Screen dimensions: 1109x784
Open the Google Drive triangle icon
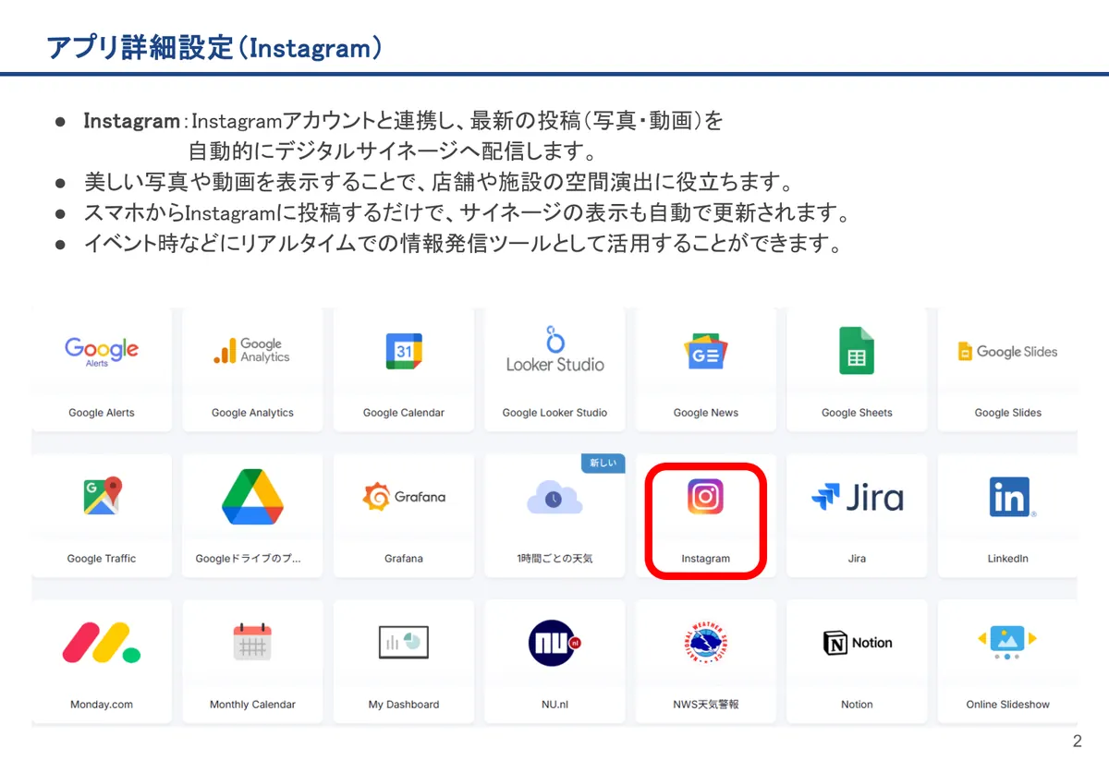click(x=252, y=497)
